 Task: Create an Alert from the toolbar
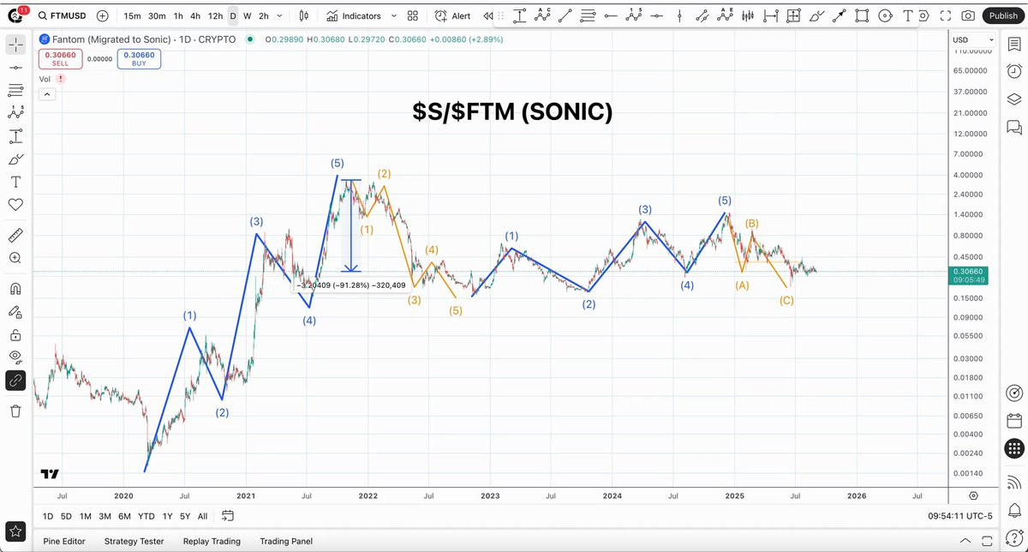click(452, 15)
